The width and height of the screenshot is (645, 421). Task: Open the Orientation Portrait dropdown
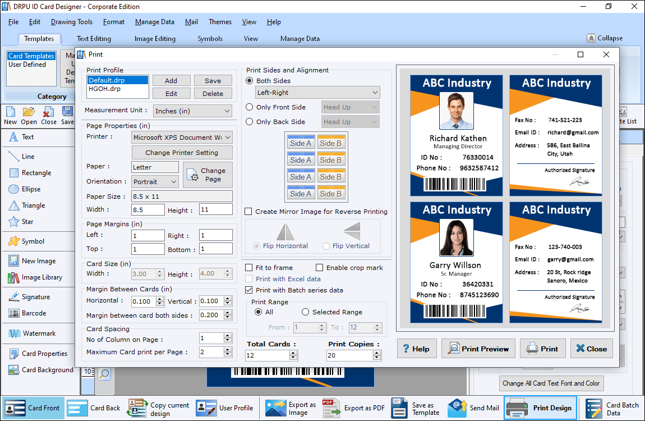coord(155,181)
